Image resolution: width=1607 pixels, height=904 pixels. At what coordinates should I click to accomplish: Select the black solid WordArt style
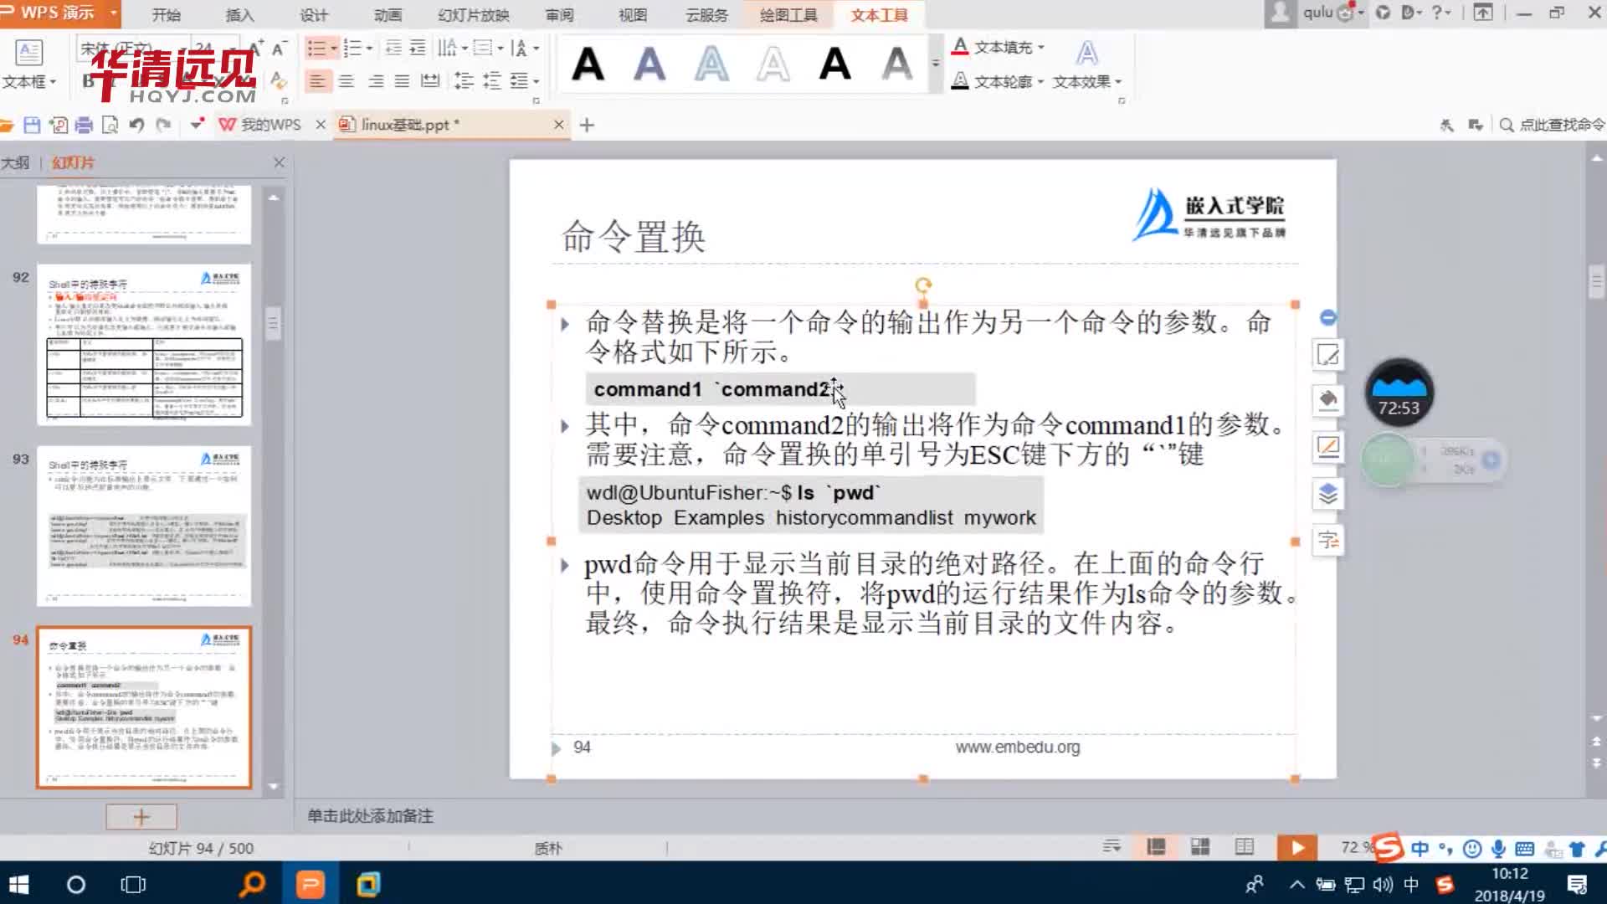[588, 64]
